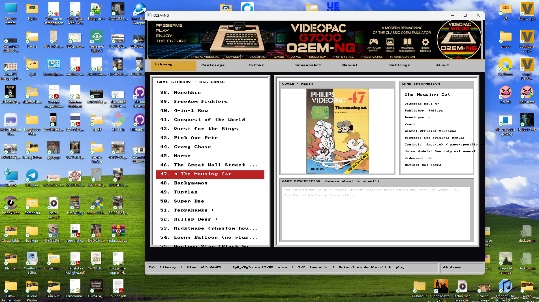
Task: Select game 49. Turtles
Action: pos(210,192)
